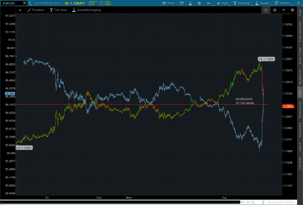This screenshot has height=205, width=303.
Task: Click the M: 1.12841 mark price
Action: pyautogui.click(x=74, y=3)
